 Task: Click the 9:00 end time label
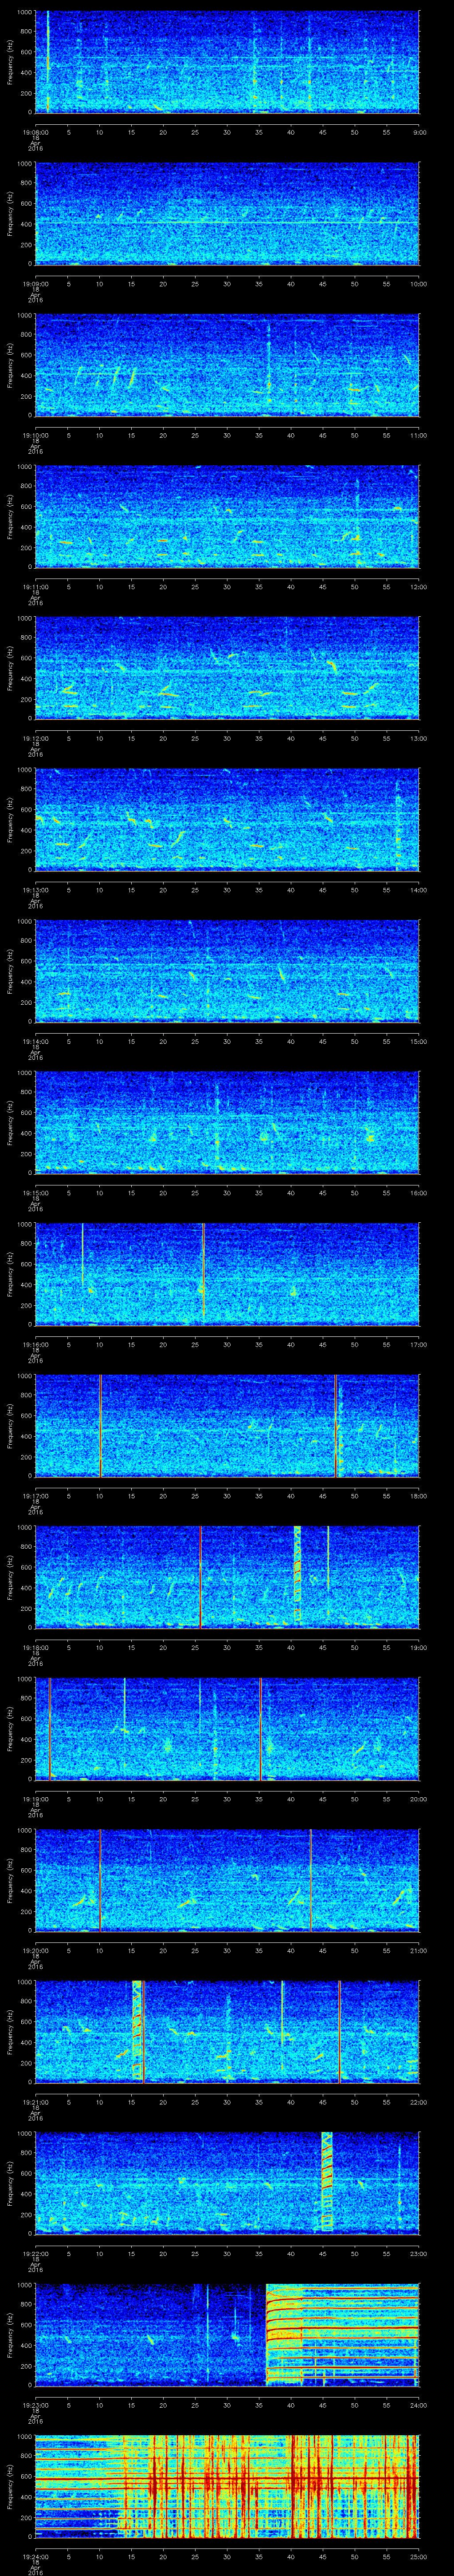point(419,131)
